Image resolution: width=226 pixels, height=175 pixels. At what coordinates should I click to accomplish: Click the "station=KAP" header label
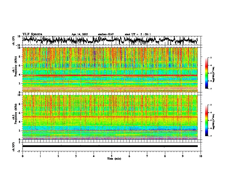click(x=106, y=34)
